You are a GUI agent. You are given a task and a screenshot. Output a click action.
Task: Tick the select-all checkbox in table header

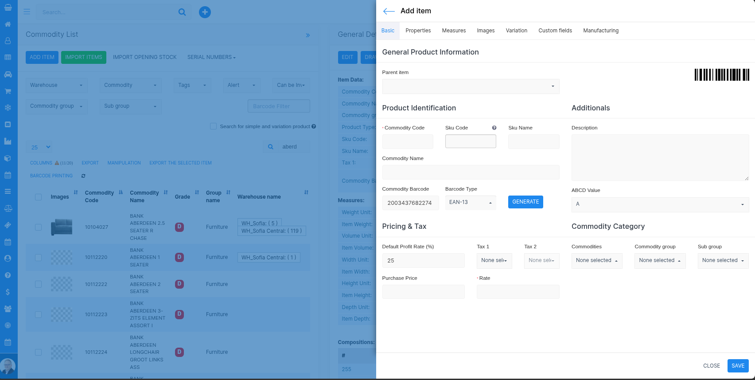[39, 197]
